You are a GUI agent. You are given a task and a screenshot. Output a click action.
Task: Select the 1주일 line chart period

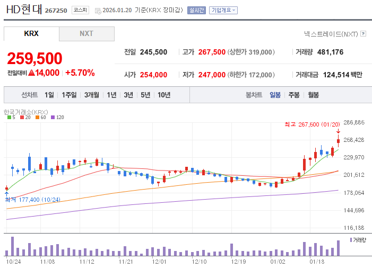pos(69,95)
